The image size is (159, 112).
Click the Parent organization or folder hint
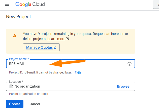[29, 94]
